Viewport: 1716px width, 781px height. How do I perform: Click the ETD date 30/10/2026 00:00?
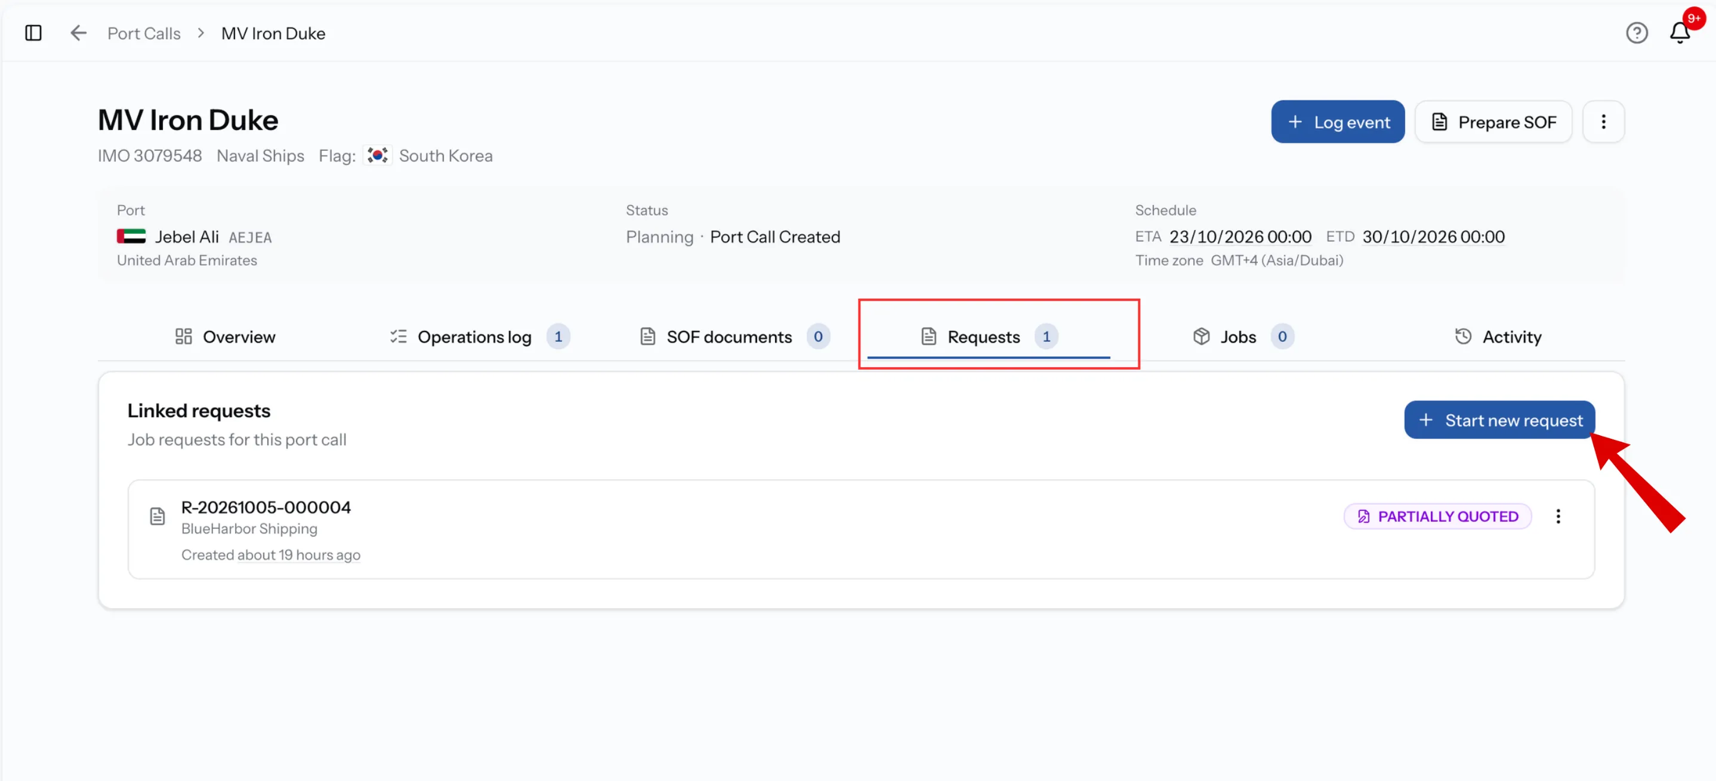point(1434,236)
